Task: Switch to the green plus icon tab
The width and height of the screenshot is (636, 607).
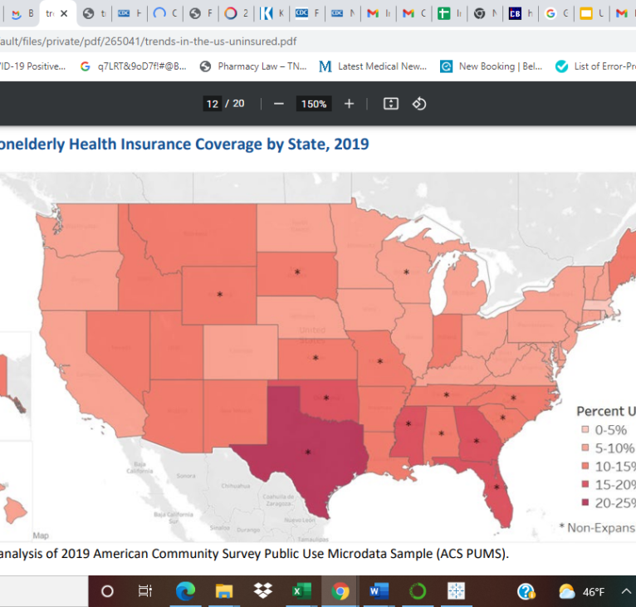Action: tap(445, 13)
